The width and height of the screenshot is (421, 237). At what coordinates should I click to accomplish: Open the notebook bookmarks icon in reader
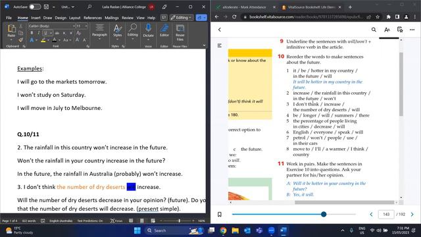pyautogui.click(x=400, y=30)
